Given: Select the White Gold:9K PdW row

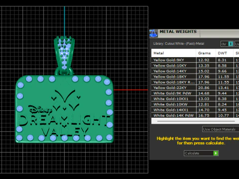Looking at the screenshot, I should coord(195,93).
